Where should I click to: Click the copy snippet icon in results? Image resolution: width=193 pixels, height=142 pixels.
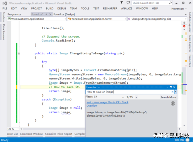[173, 104]
